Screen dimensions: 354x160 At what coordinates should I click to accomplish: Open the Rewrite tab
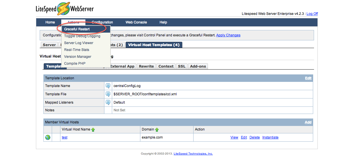tap(146, 66)
